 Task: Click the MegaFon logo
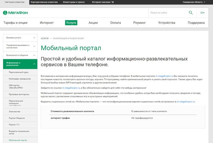15,13
